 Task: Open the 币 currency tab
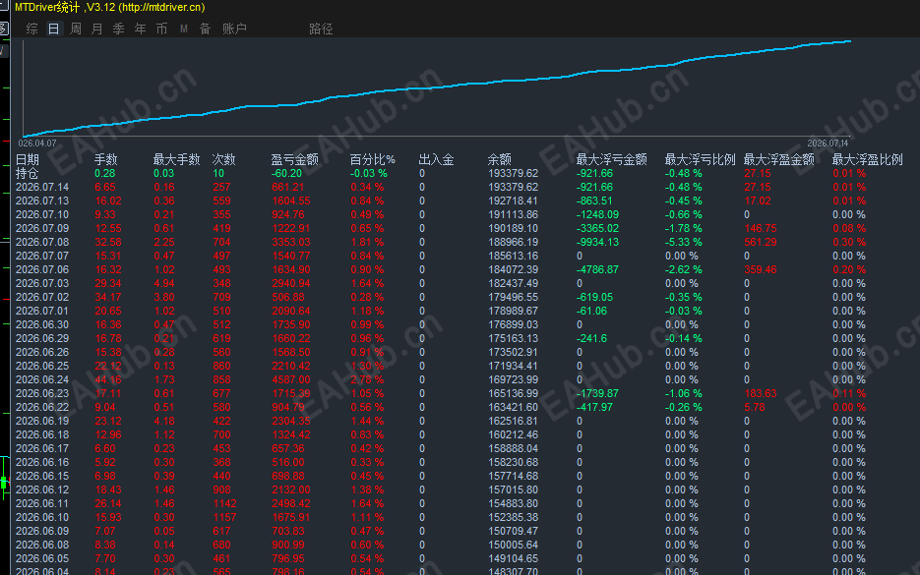point(162,29)
